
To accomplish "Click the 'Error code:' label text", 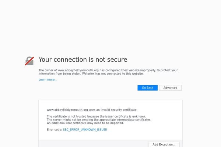I will tap(55, 130).
